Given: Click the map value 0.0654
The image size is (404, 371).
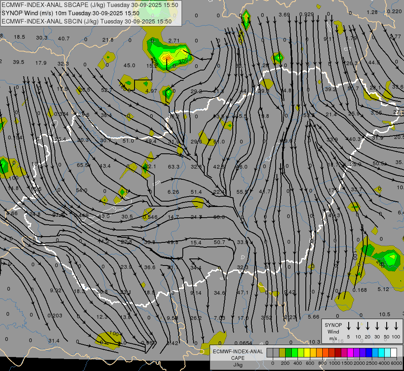Looking at the screenshot, I should point(243,343).
